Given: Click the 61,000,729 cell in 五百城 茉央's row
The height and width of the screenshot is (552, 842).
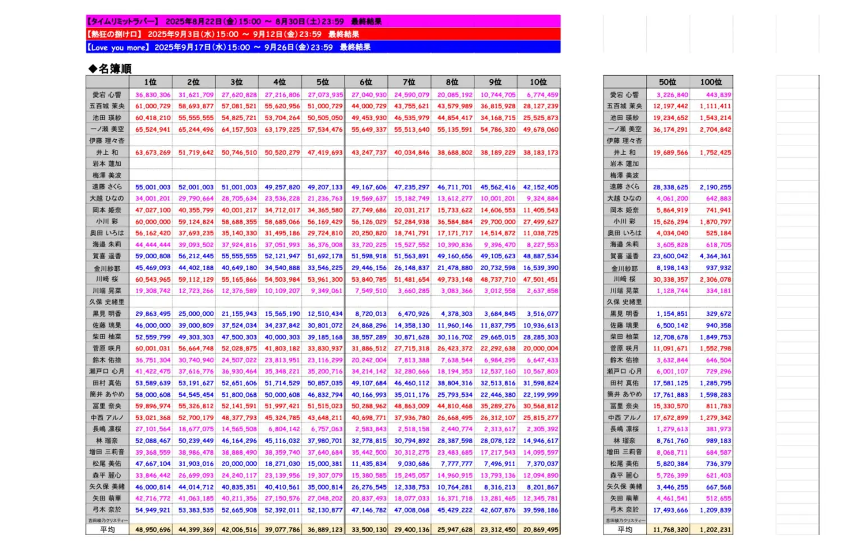Looking at the screenshot, I should pos(153,106).
